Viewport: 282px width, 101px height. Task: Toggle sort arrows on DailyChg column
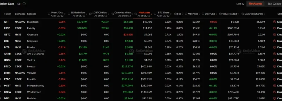click(216, 14)
